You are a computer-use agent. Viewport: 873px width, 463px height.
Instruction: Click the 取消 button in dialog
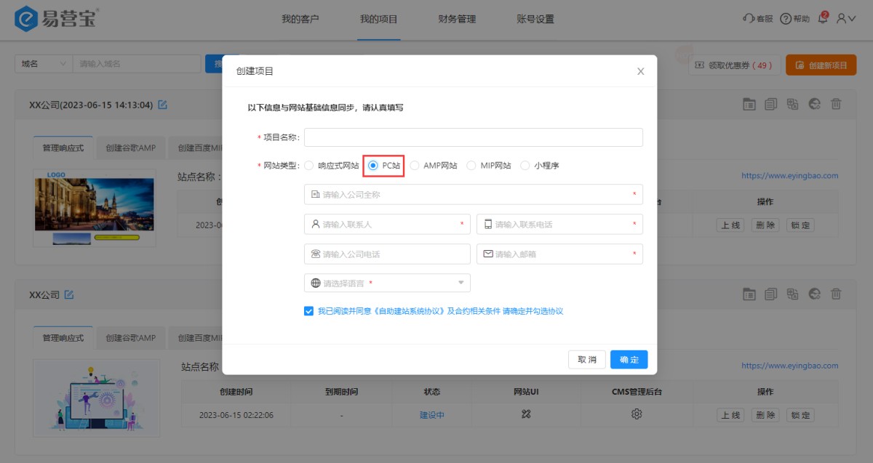tap(586, 360)
